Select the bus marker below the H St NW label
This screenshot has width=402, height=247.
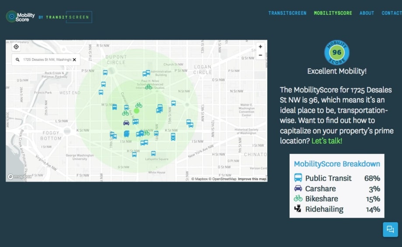[x=134, y=154]
